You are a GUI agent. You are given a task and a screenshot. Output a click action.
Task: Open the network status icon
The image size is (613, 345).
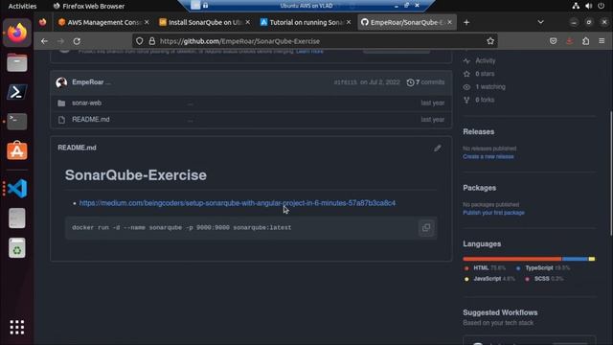[576, 6]
